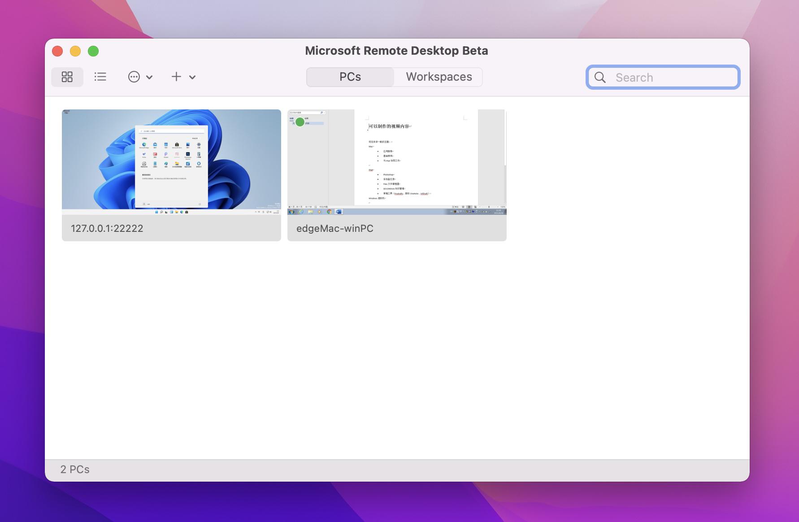The width and height of the screenshot is (799, 522).
Task: Maximize window with the green button
Action: coord(93,51)
